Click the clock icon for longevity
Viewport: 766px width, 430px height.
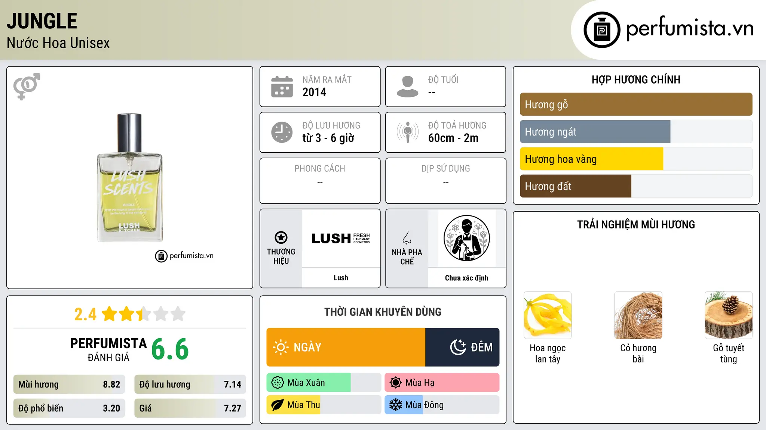coord(282,132)
